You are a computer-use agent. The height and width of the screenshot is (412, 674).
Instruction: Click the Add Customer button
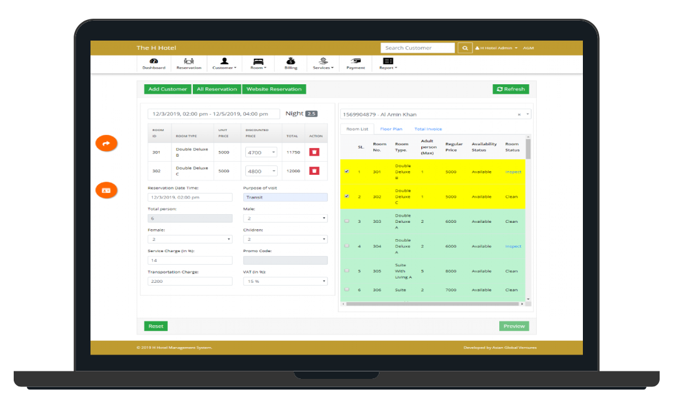168,89
